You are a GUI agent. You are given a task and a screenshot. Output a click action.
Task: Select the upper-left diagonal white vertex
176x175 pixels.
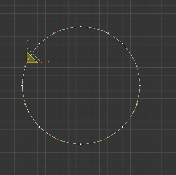(x=39, y=44)
